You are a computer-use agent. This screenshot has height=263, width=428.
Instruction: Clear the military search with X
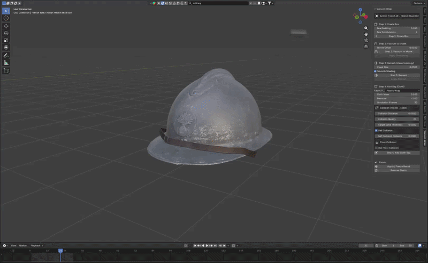250,3
